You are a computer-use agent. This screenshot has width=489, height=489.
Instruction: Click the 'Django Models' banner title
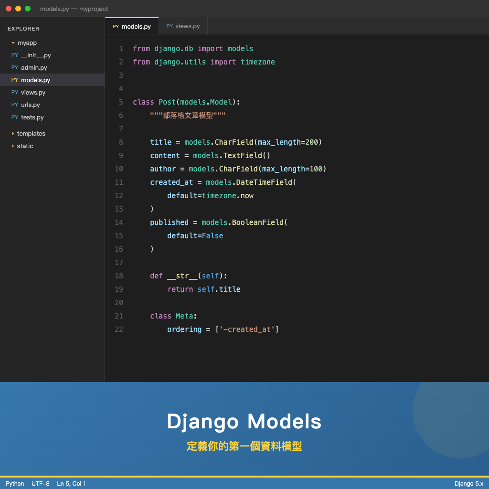(x=244, y=422)
